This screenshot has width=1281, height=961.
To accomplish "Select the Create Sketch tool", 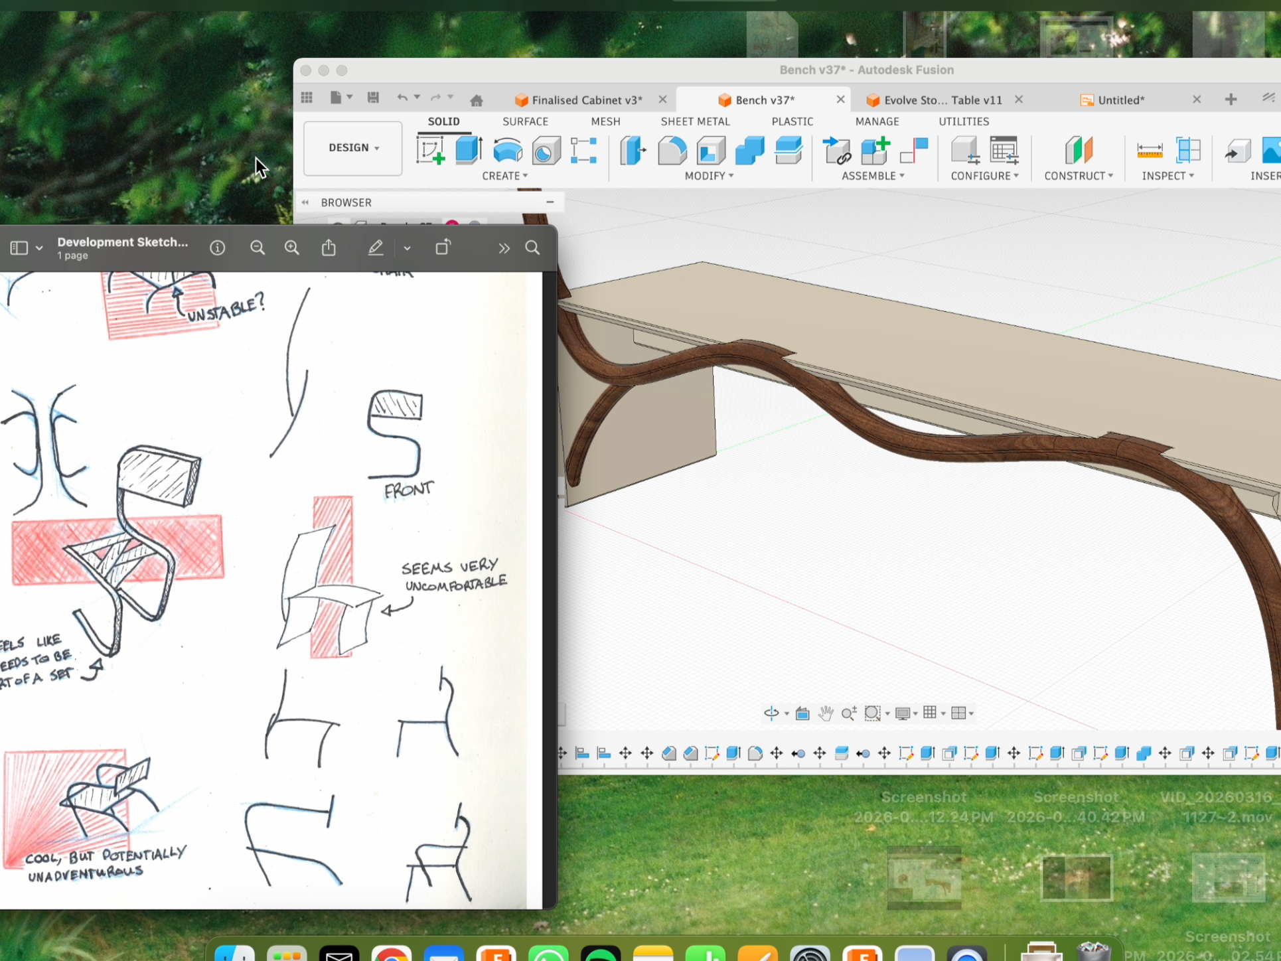I will pyautogui.click(x=431, y=151).
